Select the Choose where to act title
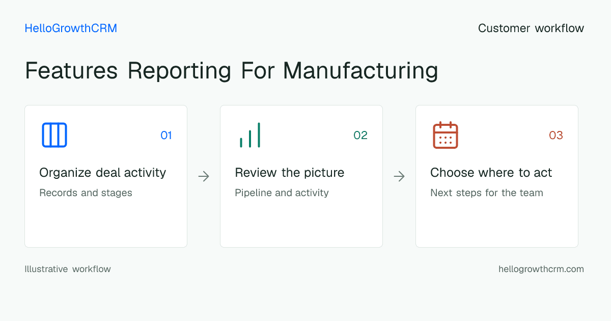611x321 pixels. coord(491,173)
